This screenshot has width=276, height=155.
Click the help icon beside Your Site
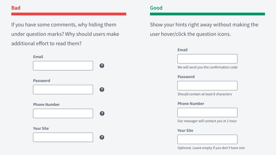tap(102, 137)
